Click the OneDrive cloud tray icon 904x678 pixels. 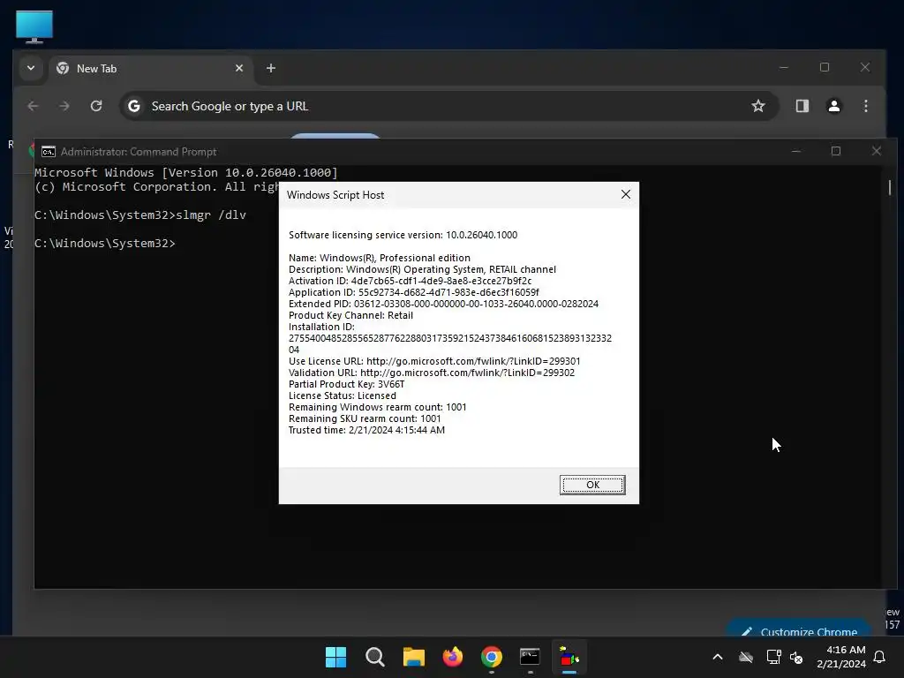tap(746, 657)
